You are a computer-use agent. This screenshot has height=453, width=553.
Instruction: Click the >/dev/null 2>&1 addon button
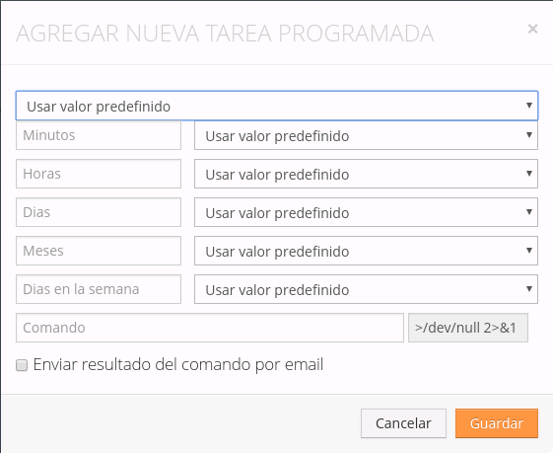click(x=468, y=328)
